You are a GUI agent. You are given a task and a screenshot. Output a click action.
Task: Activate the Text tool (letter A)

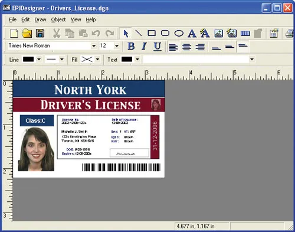click(x=192, y=33)
